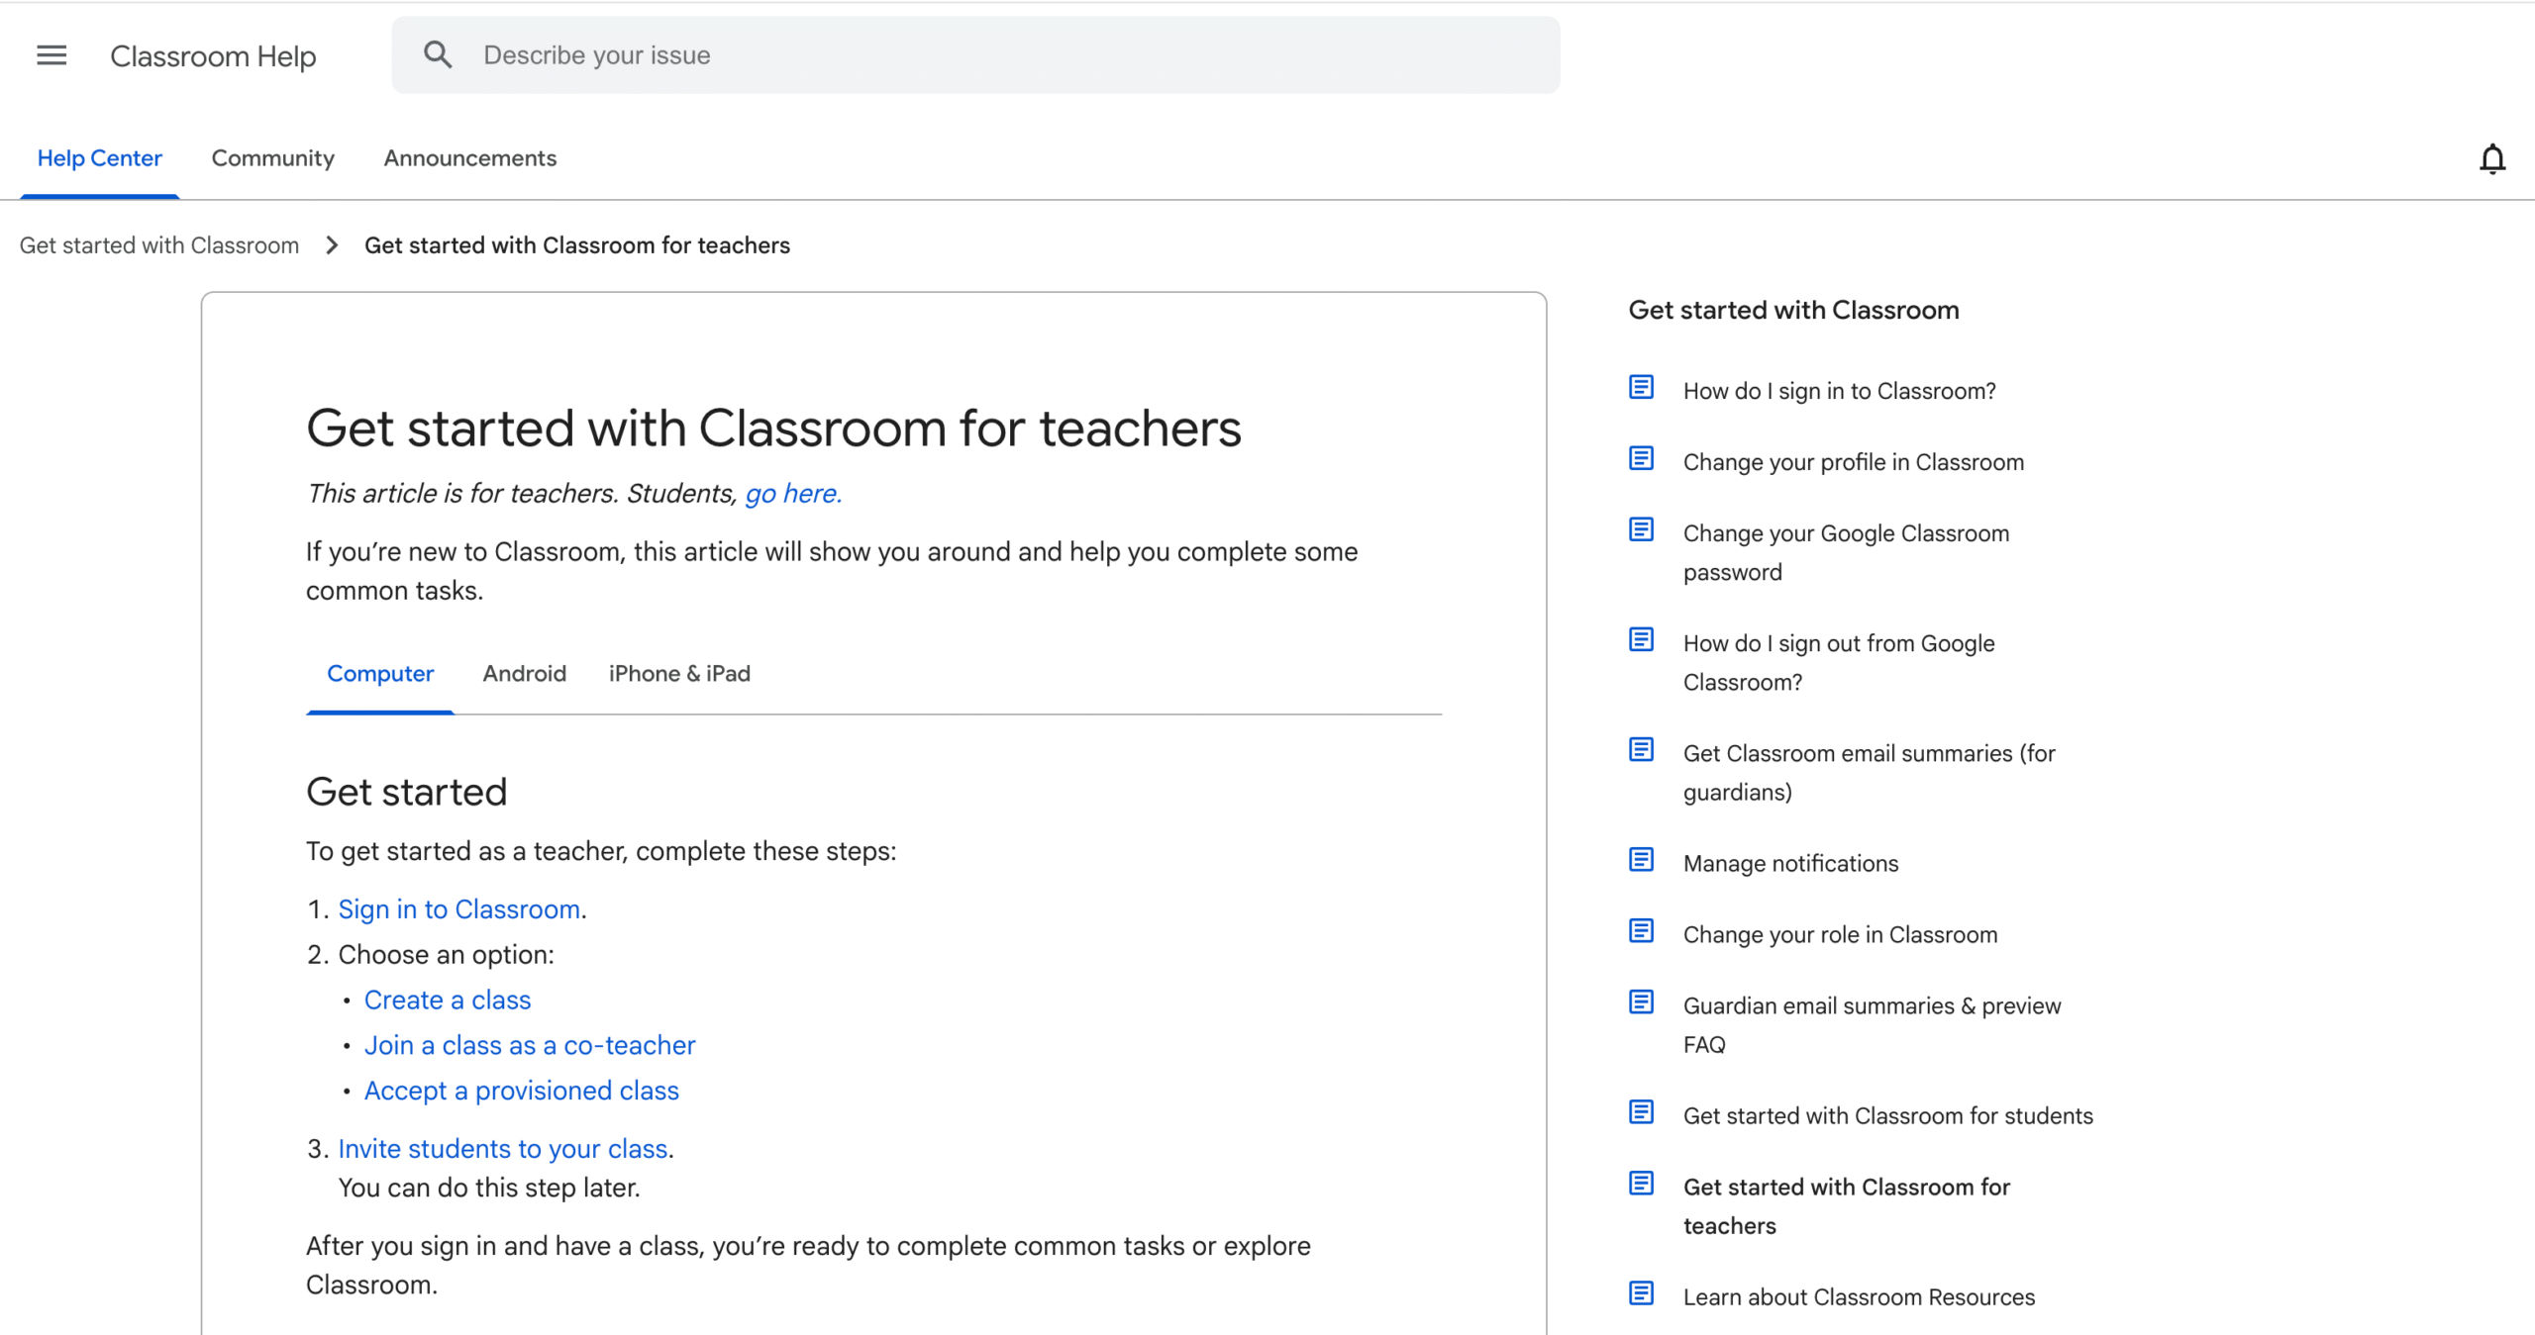This screenshot has height=1335, width=2535.
Task: Open the 'Create a class' link
Action: point(447,1001)
